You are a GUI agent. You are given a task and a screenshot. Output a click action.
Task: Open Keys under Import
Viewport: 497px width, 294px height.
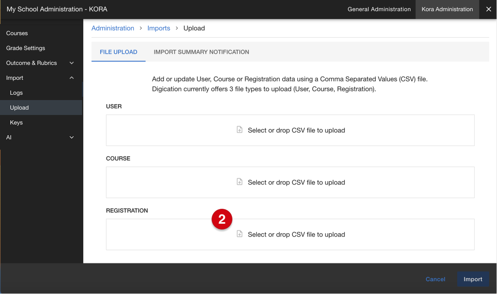(41, 122)
